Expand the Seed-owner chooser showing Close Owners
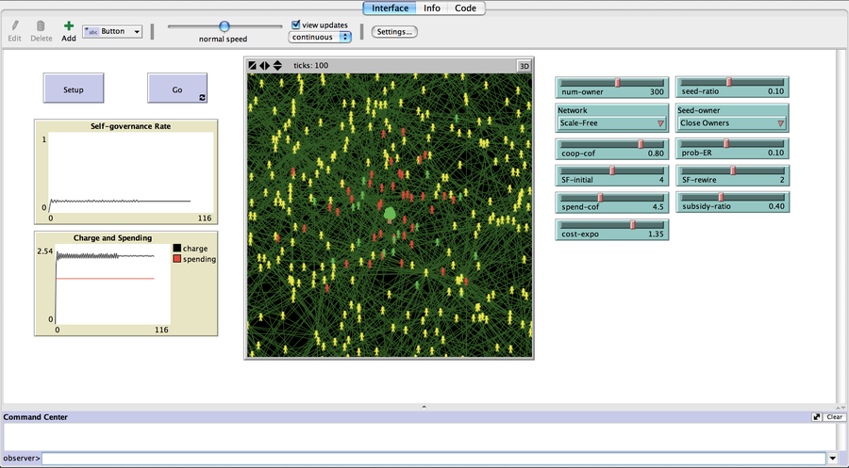This screenshot has height=468, width=849. [x=732, y=122]
